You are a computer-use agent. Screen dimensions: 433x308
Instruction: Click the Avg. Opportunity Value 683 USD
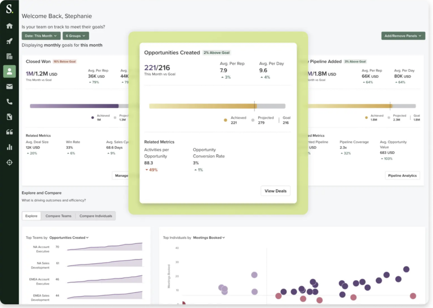pyautogui.click(x=387, y=152)
